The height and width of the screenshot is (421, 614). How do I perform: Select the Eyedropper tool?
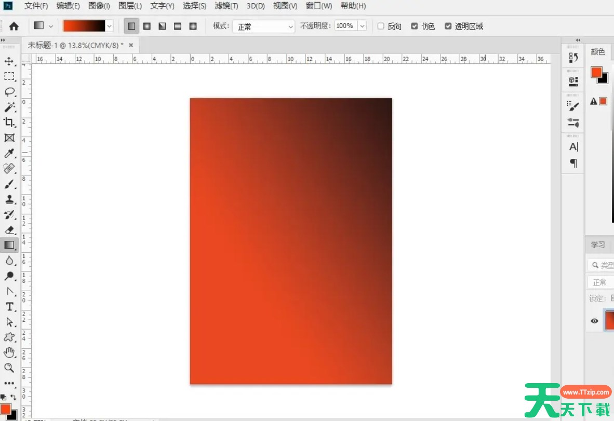pos(9,153)
